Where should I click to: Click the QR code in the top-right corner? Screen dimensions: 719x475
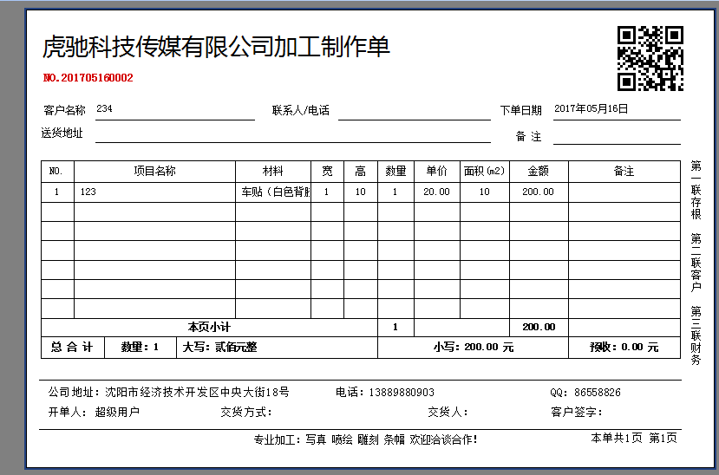click(x=650, y=58)
